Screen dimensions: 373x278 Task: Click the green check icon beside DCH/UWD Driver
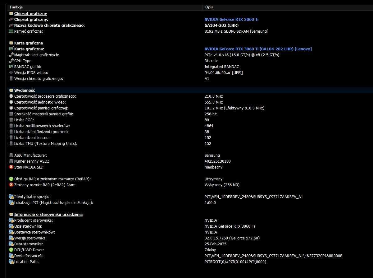click(x=11, y=250)
